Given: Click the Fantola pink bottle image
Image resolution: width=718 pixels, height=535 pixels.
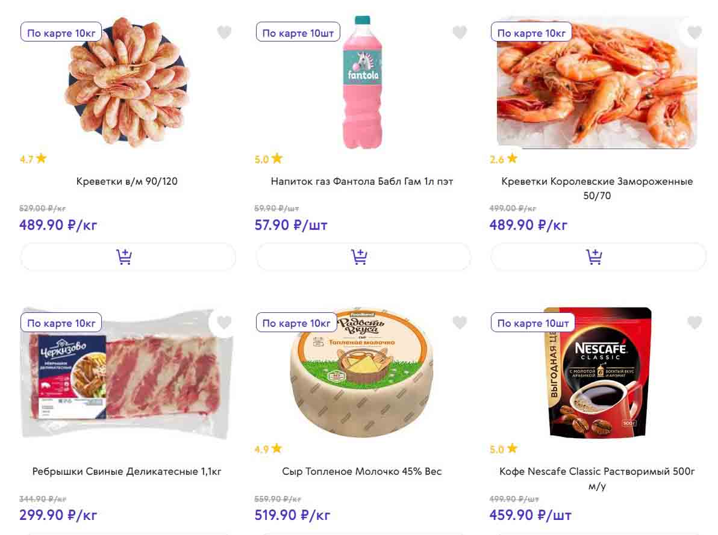Looking at the screenshot, I should click(362, 84).
